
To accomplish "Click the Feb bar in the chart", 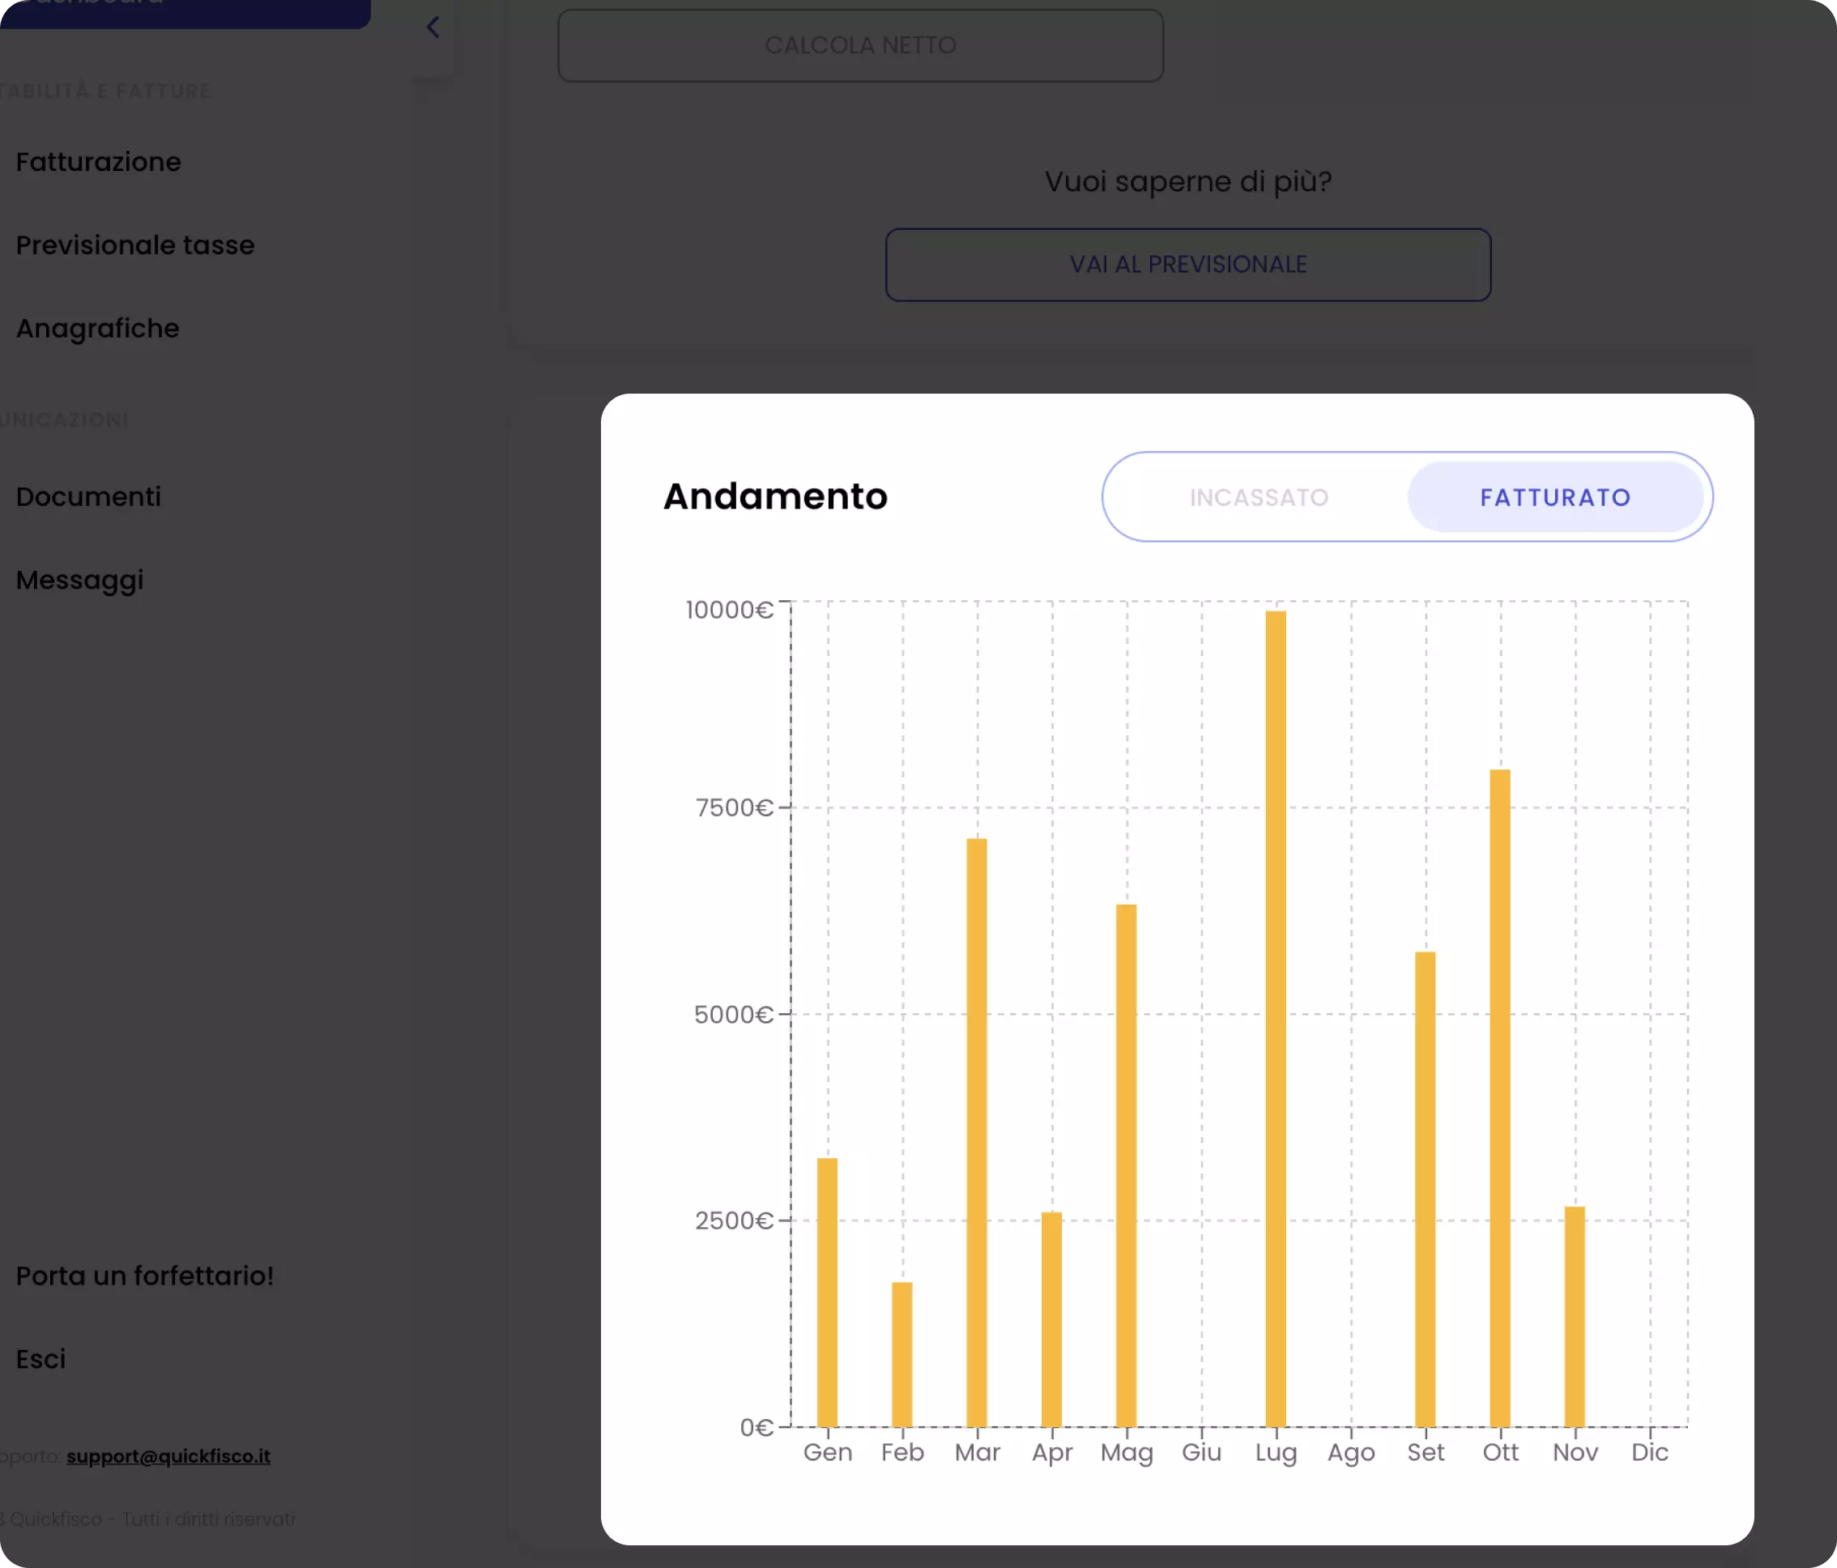I will point(901,1354).
